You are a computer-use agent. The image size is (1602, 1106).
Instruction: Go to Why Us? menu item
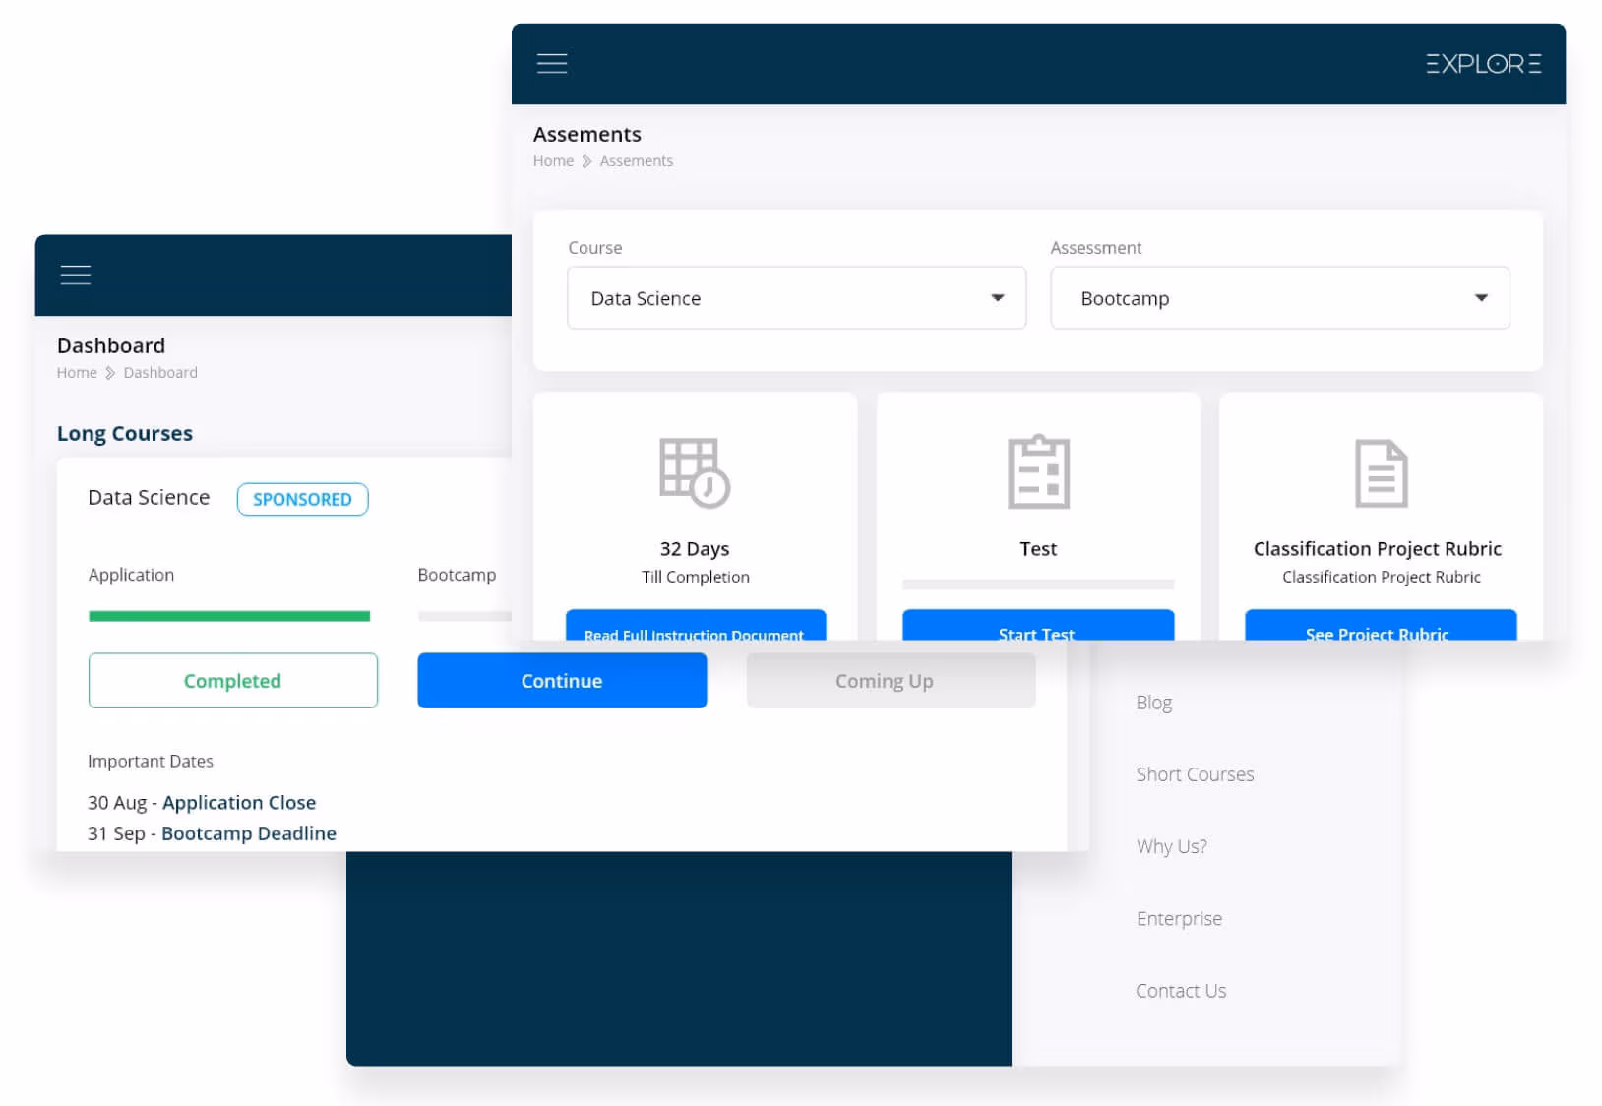click(x=1171, y=846)
